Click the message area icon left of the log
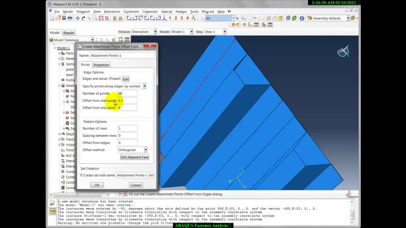Screen dimensions: 406x228 tap(52, 203)
